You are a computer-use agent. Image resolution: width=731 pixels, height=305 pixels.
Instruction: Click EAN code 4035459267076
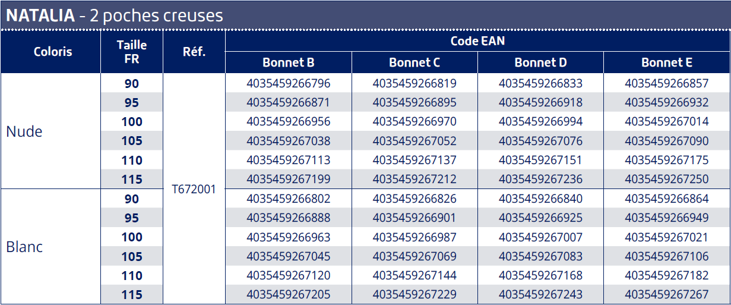[540, 142]
